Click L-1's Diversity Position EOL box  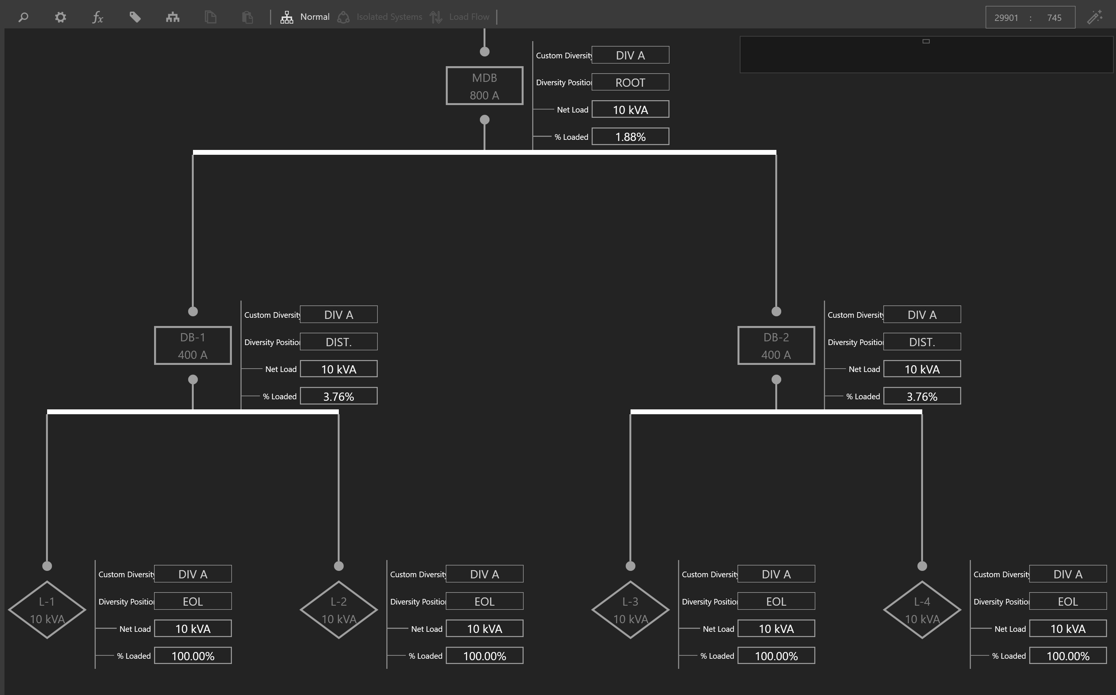tap(193, 601)
